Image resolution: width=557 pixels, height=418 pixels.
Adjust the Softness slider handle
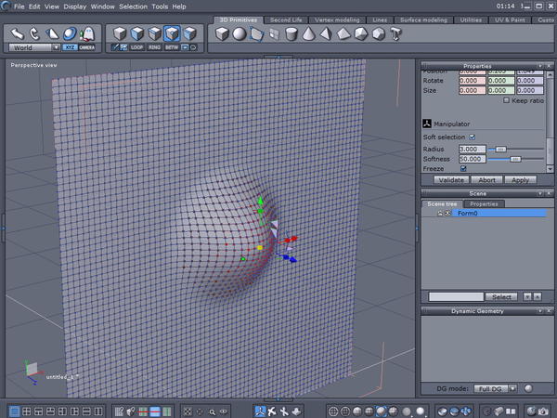click(x=515, y=159)
